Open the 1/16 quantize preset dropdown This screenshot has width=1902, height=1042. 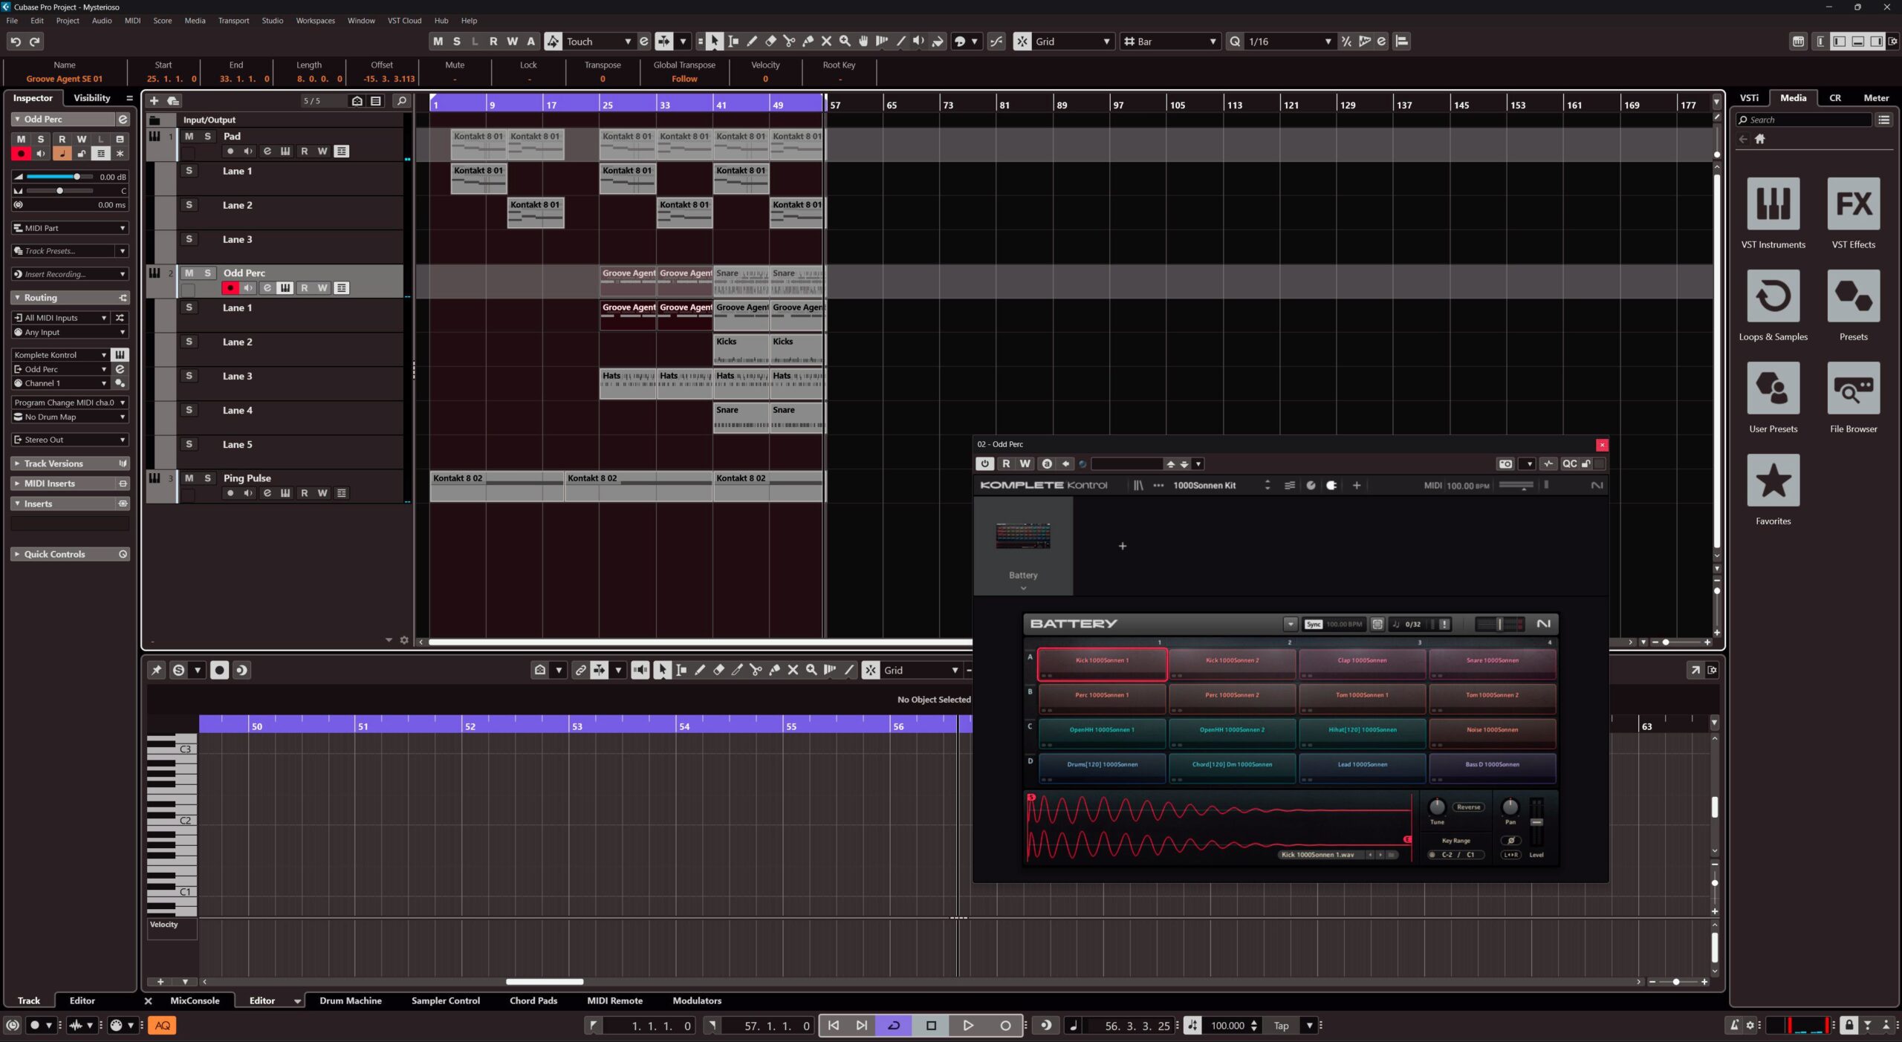1290,42
